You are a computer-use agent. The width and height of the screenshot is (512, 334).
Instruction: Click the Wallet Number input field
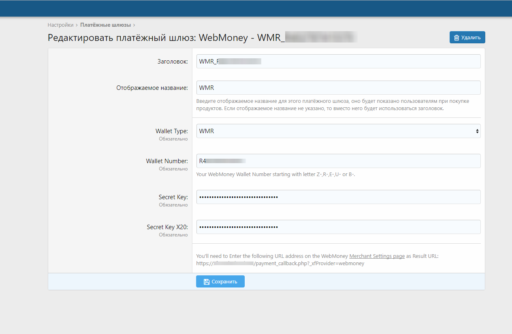338,161
